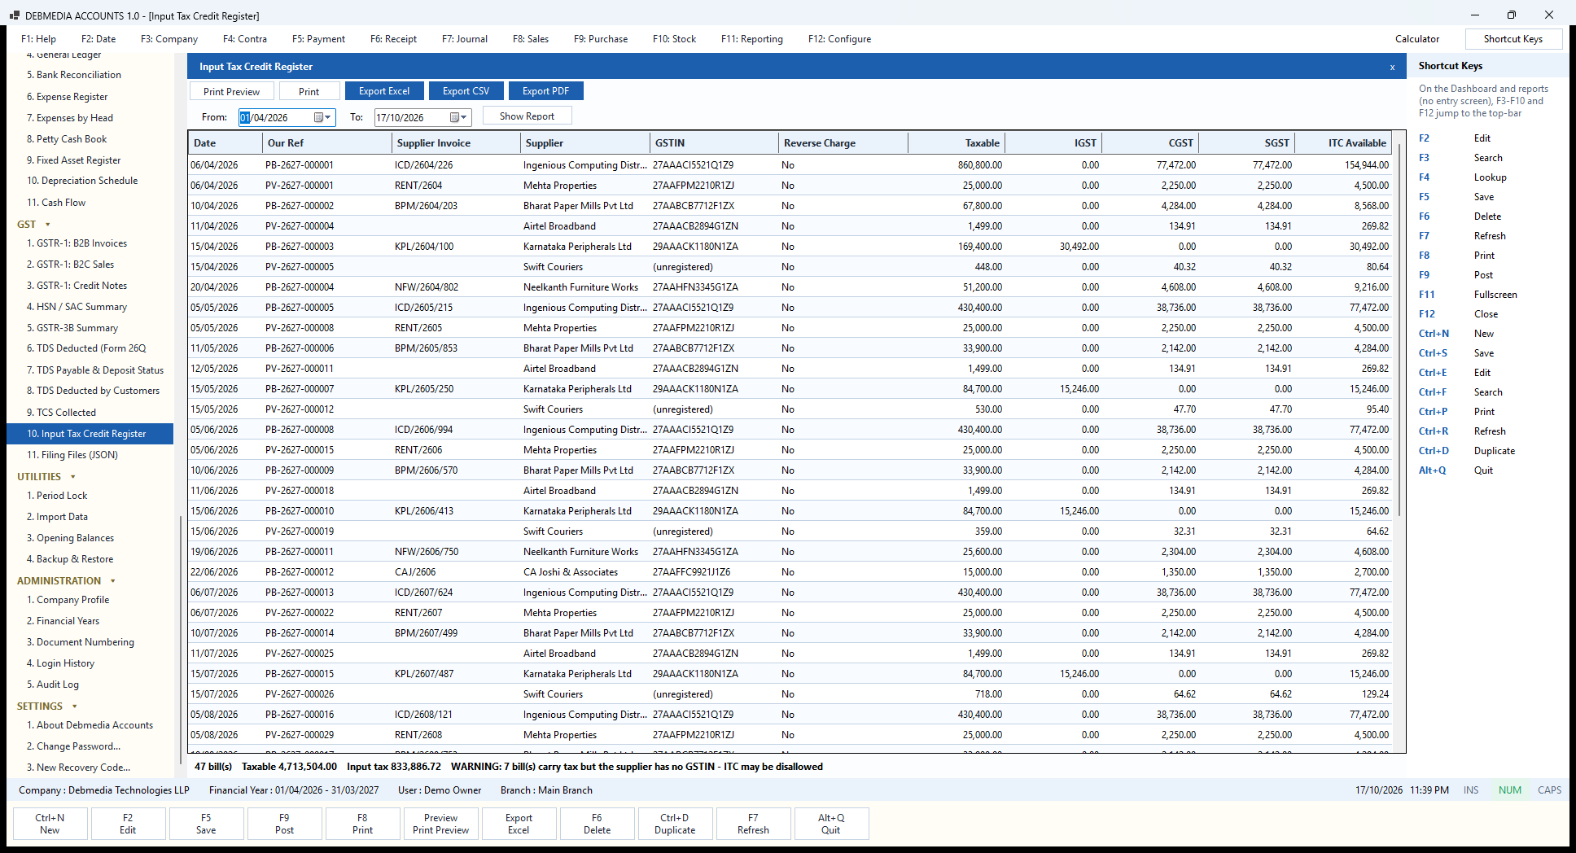Viewport: 1576px width, 853px height.
Task: Collapse the ADMINISTRATION sidebar section
Action: [113, 581]
